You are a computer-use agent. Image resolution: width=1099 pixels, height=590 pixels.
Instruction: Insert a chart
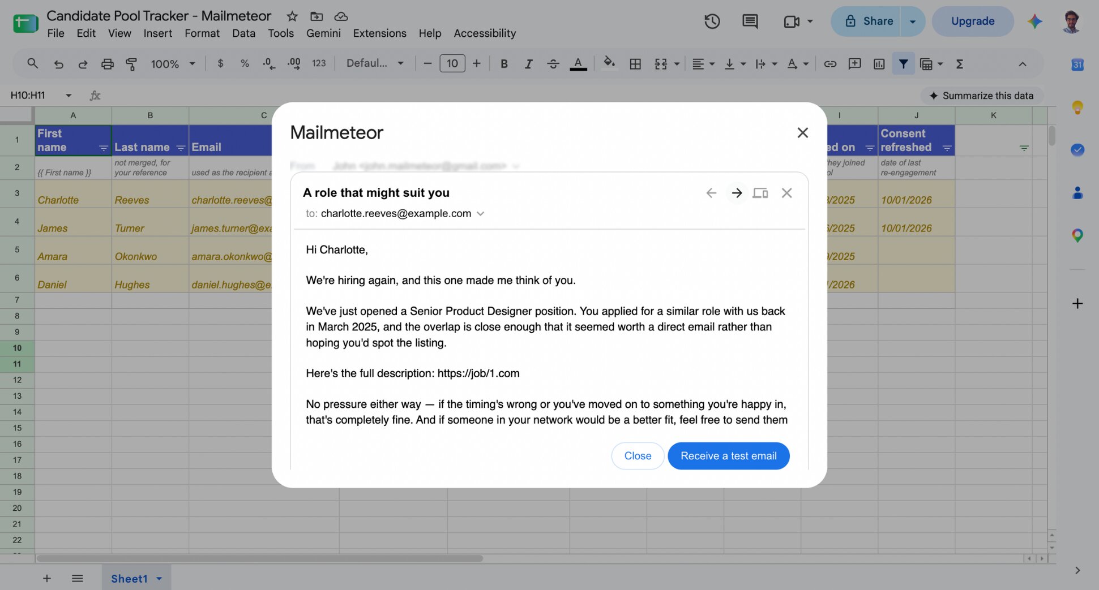pos(879,64)
